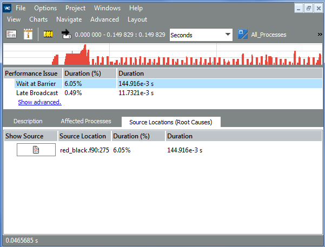Open the Charts menu

pos(38,19)
